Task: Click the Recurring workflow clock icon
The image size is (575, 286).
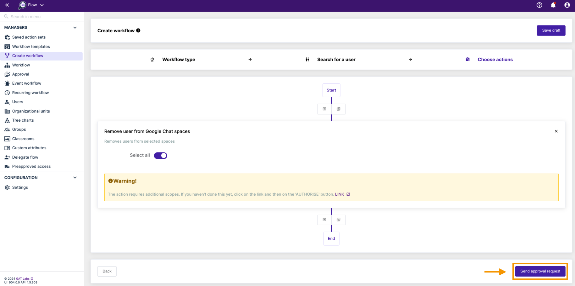Action: coord(7,93)
